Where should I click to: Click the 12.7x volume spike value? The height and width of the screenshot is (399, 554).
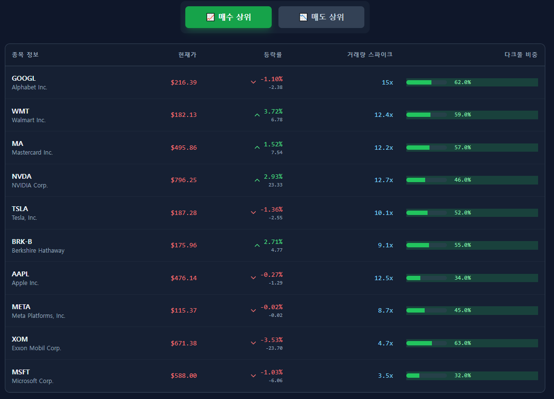click(x=384, y=180)
